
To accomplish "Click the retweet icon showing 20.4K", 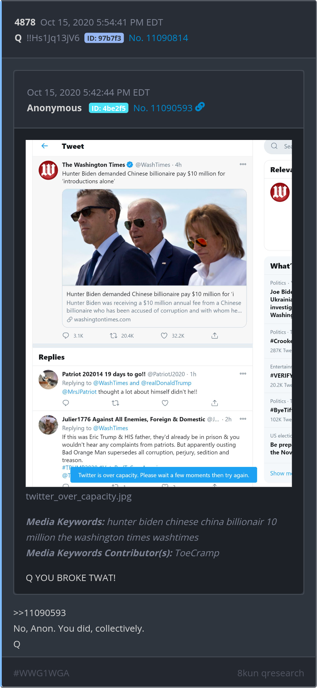I will pyautogui.click(x=113, y=335).
